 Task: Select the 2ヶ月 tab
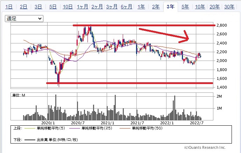coord(97,7)
